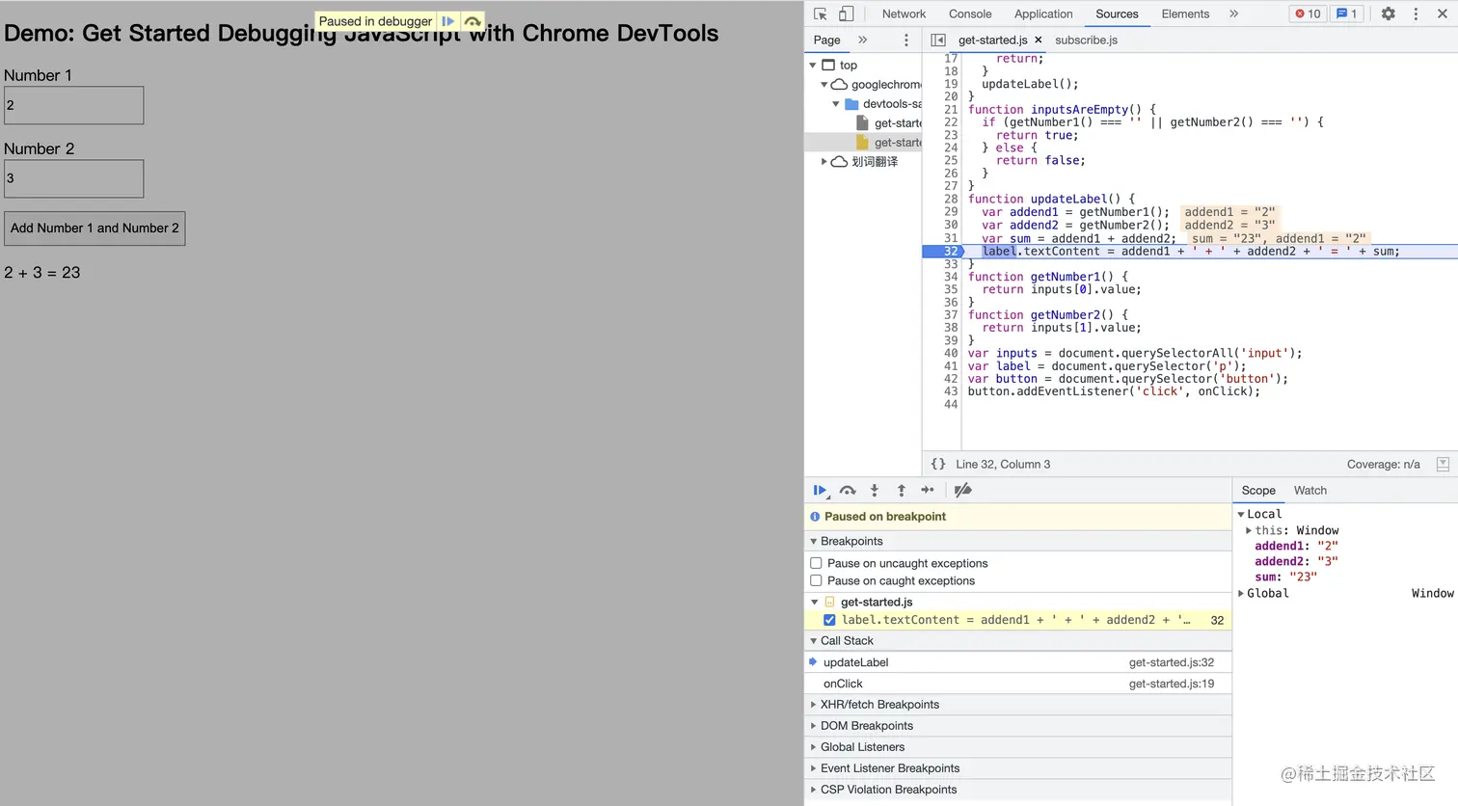The height and width of the screenshot is (806, 1458).
Task: Click line number 31 in the gutter
Action: pyautogui.click(x=951, y=238)
